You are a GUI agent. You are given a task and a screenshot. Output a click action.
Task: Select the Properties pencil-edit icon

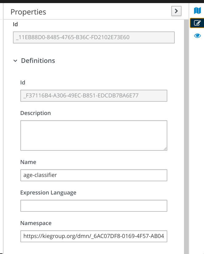click(x=197, y=23)
